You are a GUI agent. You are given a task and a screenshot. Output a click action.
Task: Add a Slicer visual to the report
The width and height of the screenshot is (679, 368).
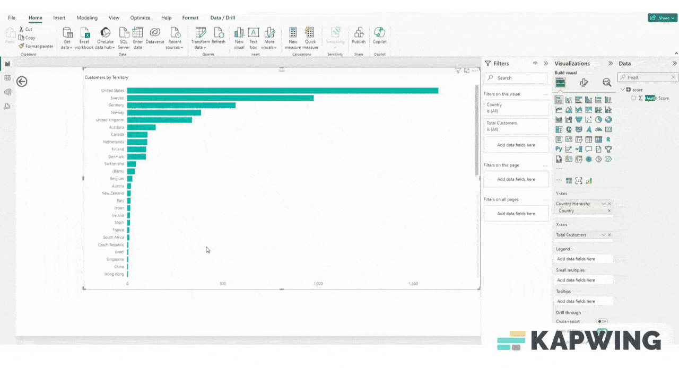click(x=578, y=139)
